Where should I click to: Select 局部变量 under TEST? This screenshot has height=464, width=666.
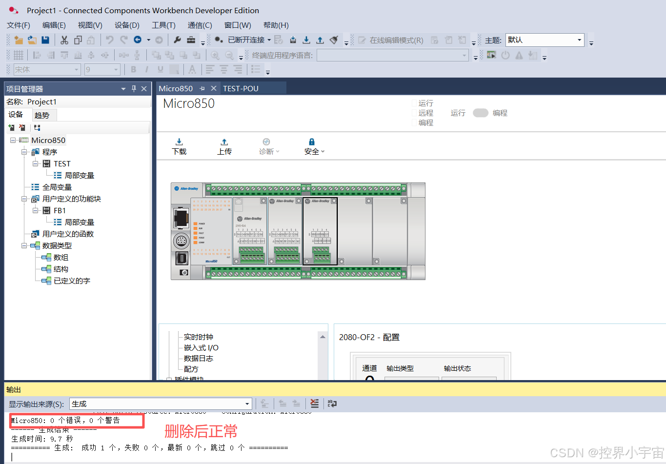(x=80, y=175)
